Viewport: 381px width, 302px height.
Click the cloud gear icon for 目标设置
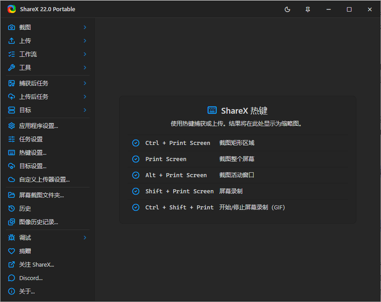[12, 166]
